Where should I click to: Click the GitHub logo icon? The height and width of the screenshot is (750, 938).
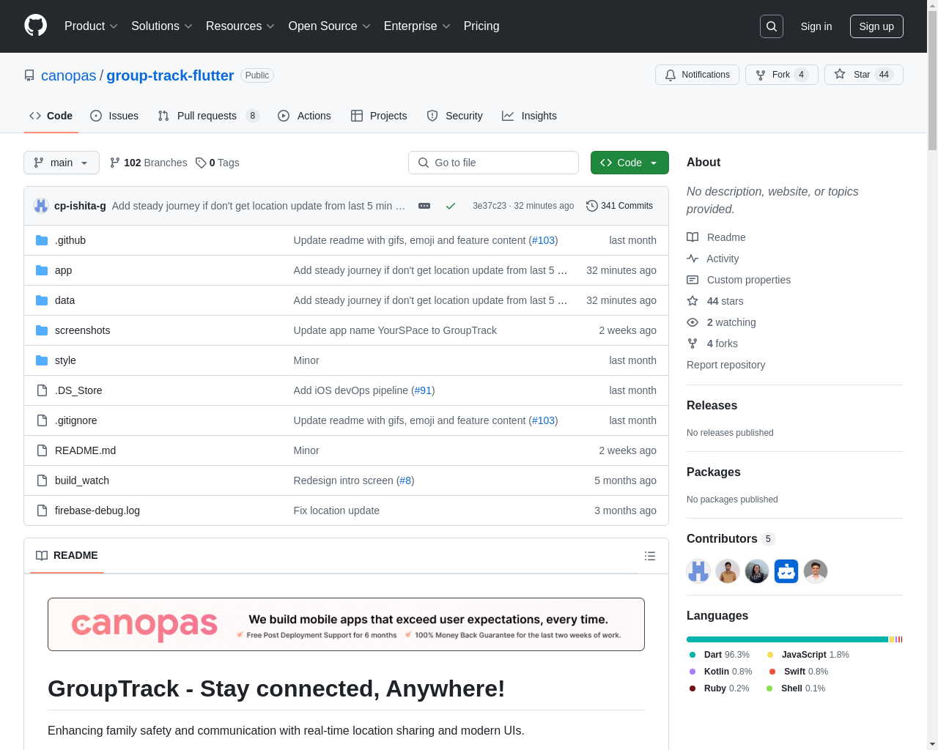(x=35, y=26)
